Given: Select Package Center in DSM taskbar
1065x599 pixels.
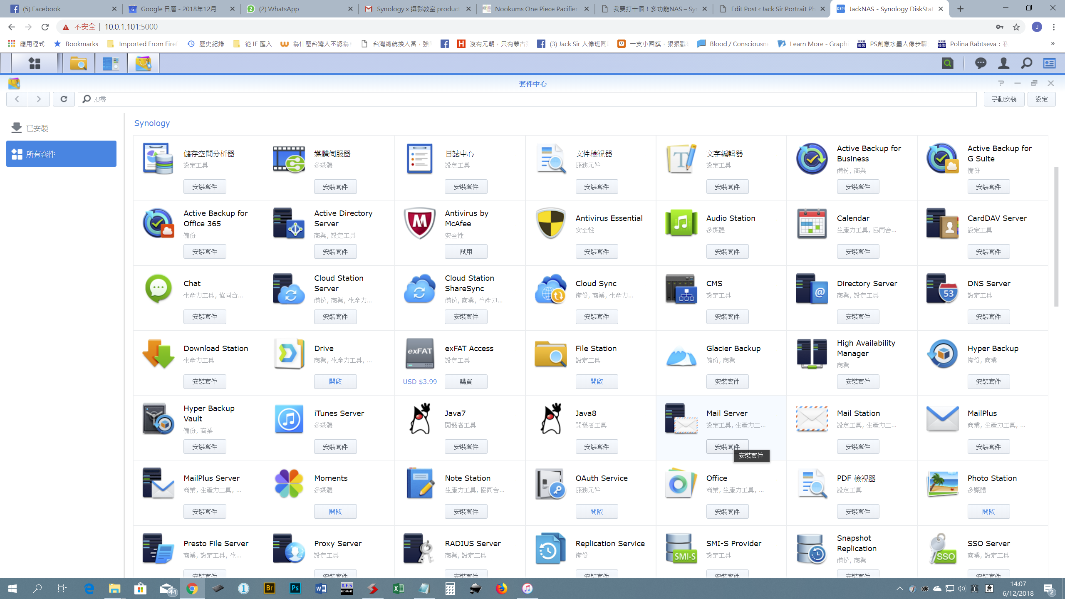Looking at the screenshot, I should (x=144, y=64).
